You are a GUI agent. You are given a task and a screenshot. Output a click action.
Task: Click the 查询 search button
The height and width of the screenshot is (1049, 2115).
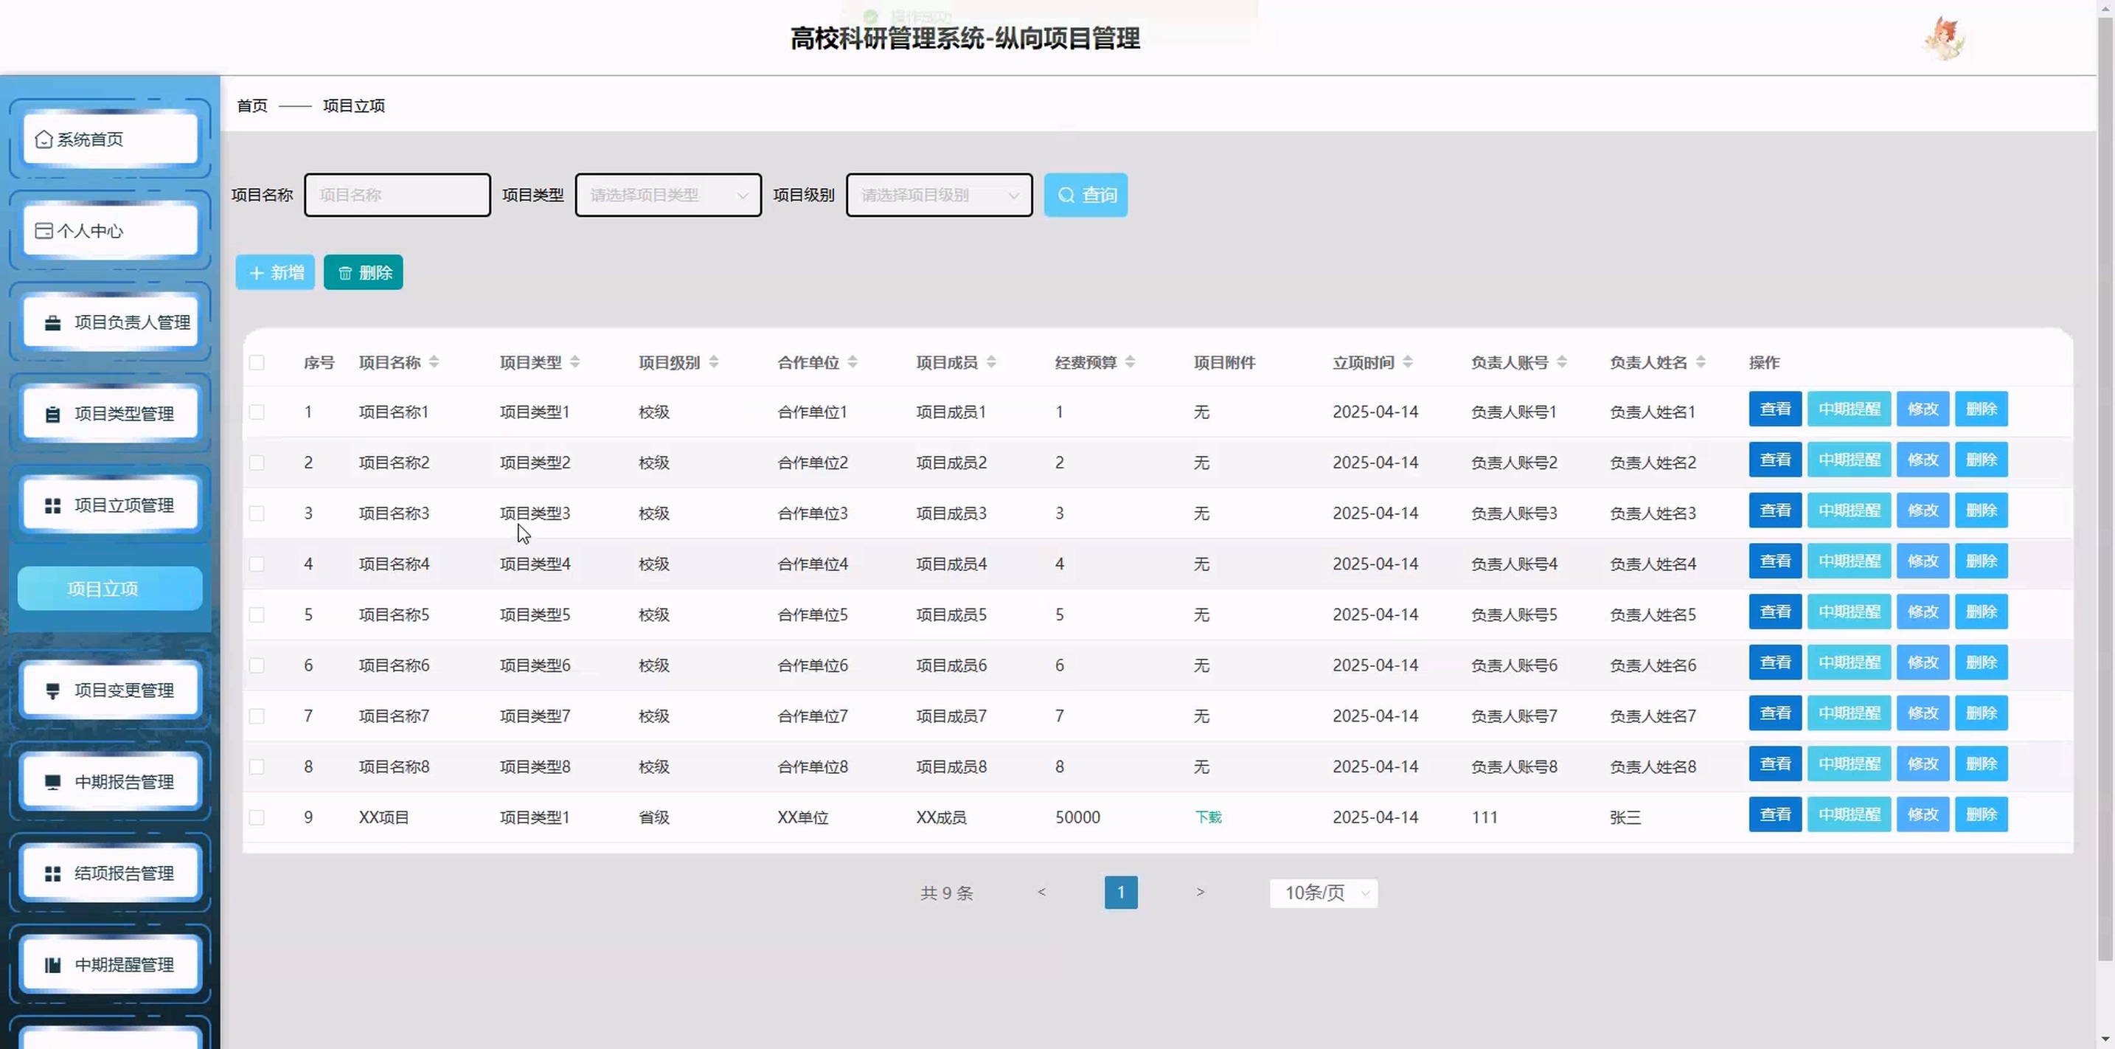coord(1086,195)
